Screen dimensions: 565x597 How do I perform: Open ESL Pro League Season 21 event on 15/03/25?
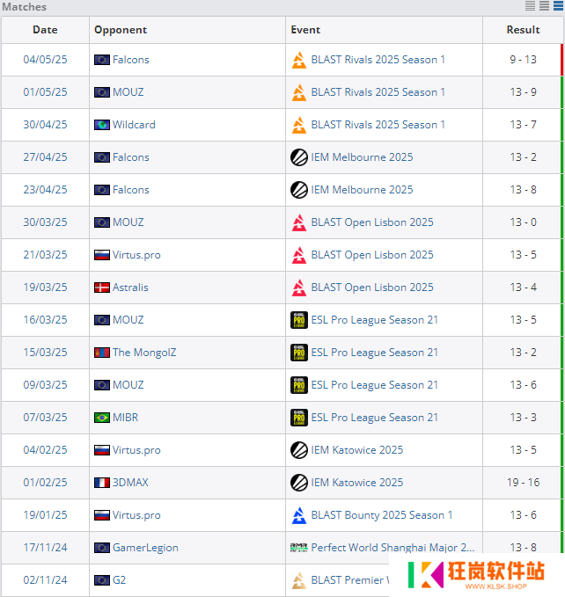click(x=375, y=353)
